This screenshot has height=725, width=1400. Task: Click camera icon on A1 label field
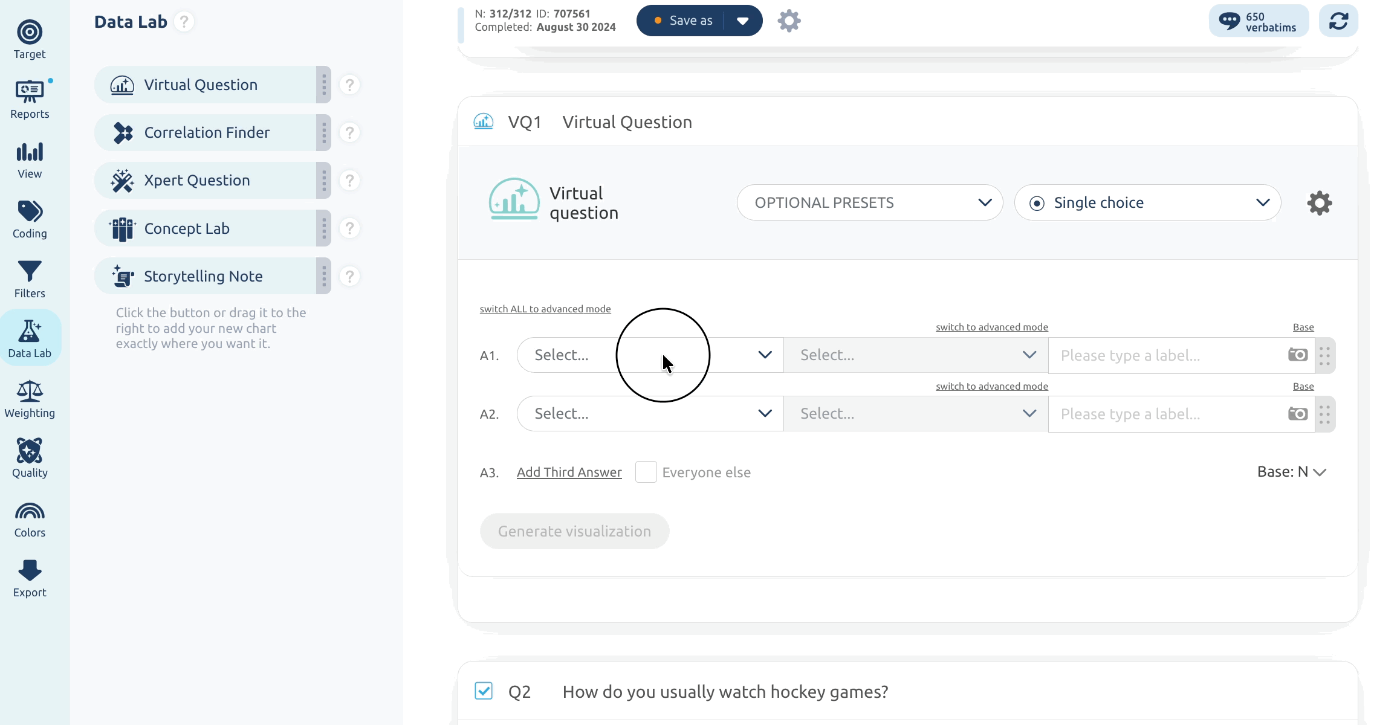pyautogui.click(x=1298, y=355)
